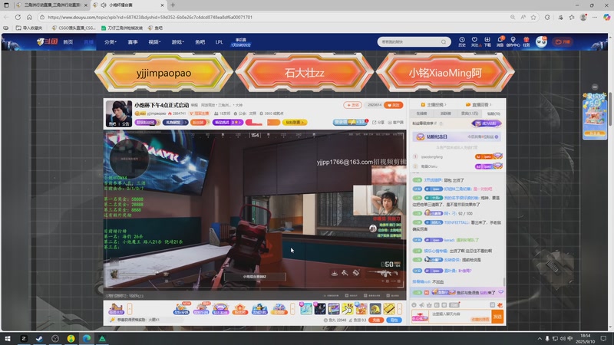Open the first activity icon at gift bar left
The height and width of the screenshot is (345, 614).
click(116, 309)
